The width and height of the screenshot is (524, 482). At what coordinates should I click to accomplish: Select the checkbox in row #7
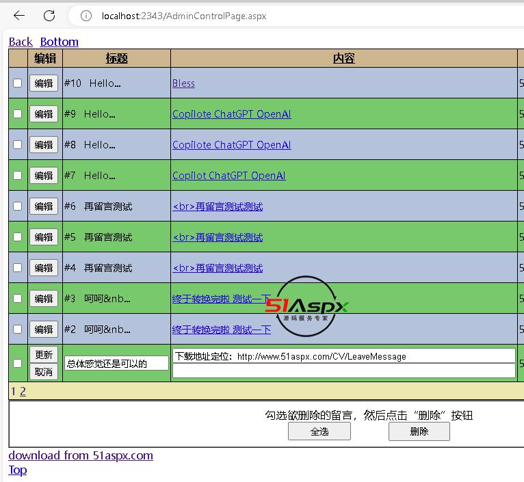tap(18, 176)
